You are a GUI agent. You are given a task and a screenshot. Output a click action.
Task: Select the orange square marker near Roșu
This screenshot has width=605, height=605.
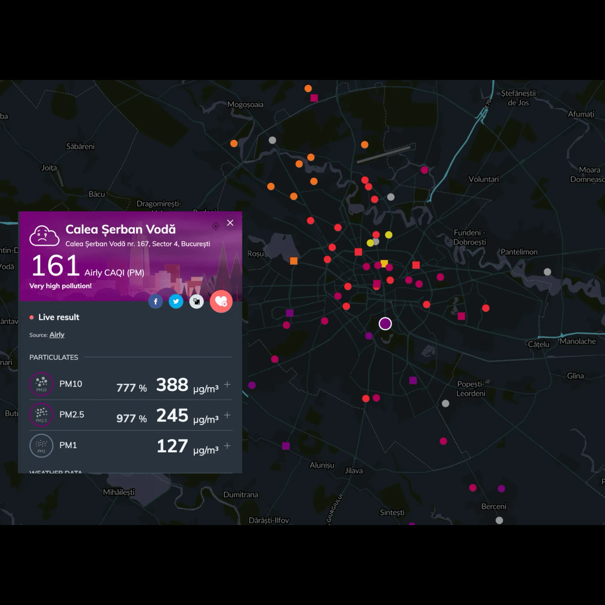point(294,261)
